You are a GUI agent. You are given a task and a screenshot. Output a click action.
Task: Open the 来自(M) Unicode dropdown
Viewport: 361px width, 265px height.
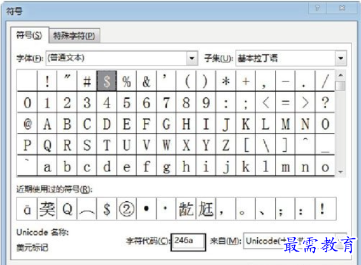[341, 241]
